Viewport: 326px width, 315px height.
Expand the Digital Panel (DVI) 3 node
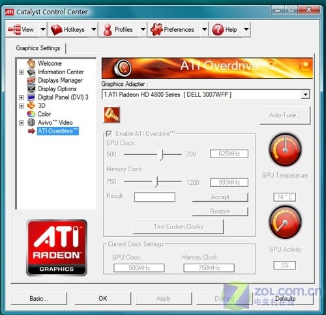click(x=22, y=98)
